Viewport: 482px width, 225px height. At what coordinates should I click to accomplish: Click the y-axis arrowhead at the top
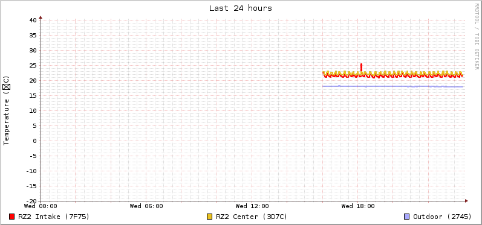pyautogui.click(x=41, y=17)
